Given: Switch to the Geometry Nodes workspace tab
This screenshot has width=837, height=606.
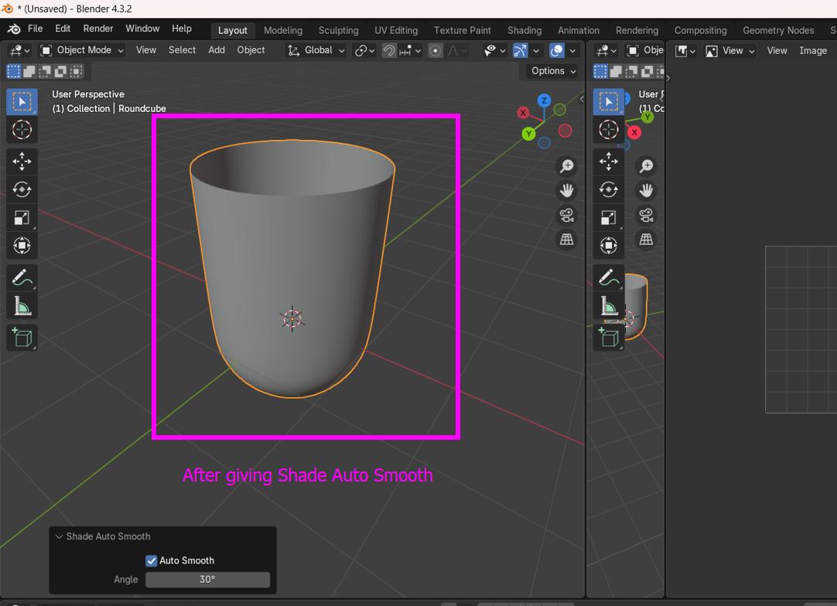Looking at the screenshot, I should (778, 30).
